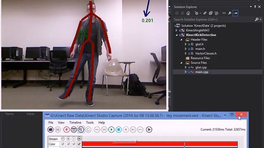Open a file in Kinect Studio toolbar
Screen dimensions: 264x148
50,129
